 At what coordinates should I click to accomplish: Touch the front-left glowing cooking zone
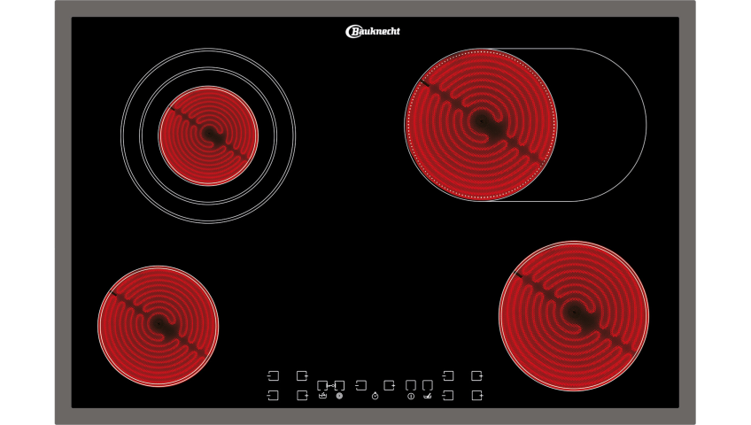tap(158, 326)
